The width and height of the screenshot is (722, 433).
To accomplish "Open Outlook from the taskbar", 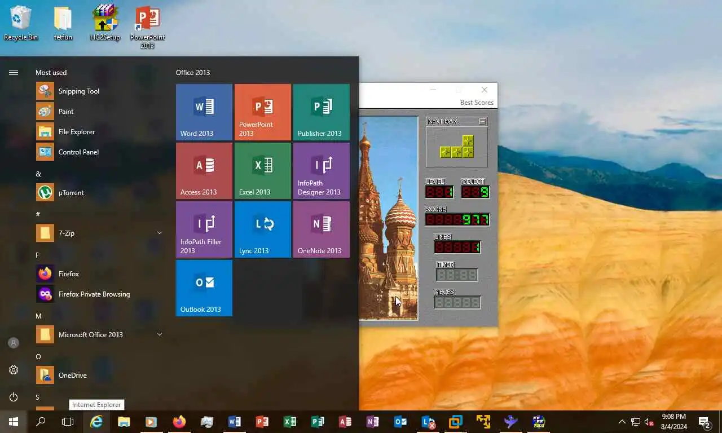I will coord(400,422).
